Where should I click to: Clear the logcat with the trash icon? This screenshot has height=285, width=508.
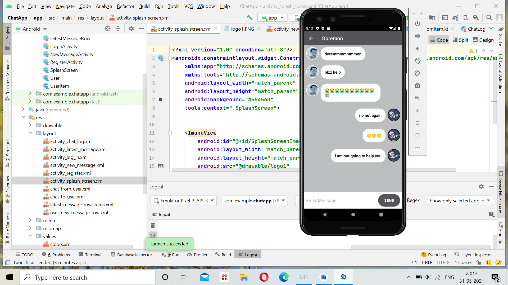pyautogui.click(x=153, y=226)
